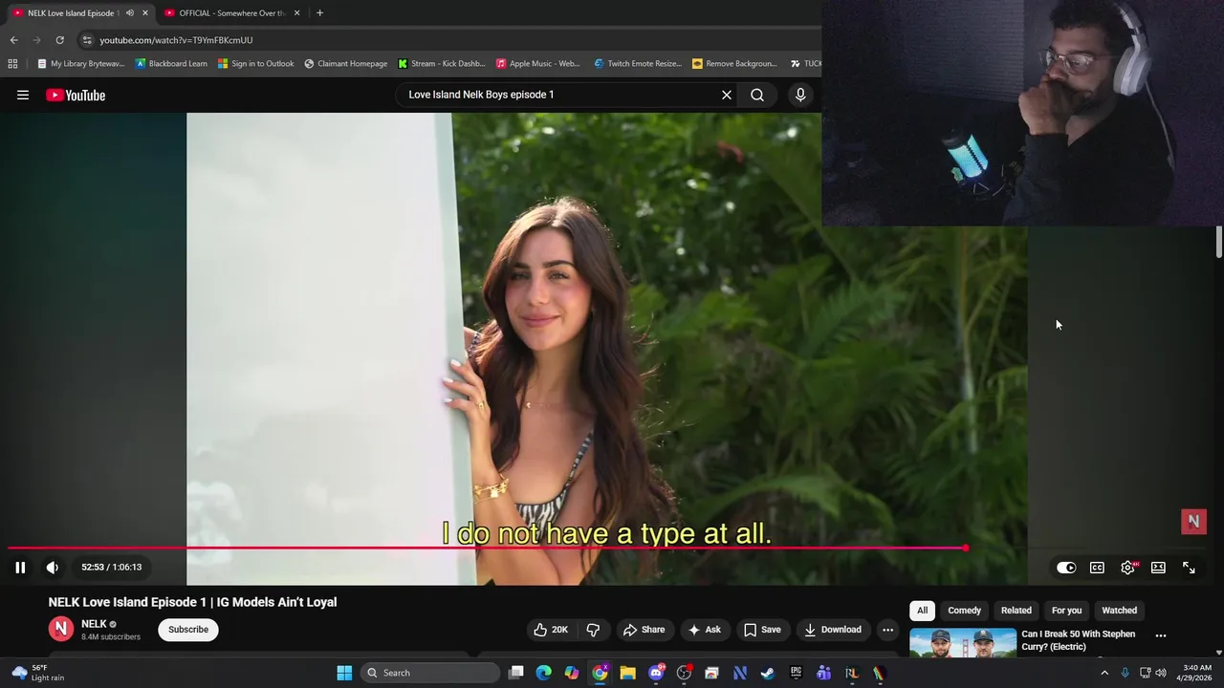Open 'Apple Music - Web...' bookmark
The image size is (1224, 688).
coord(537,64)
